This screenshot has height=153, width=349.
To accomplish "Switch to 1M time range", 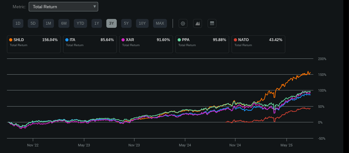I will point(48,23).
